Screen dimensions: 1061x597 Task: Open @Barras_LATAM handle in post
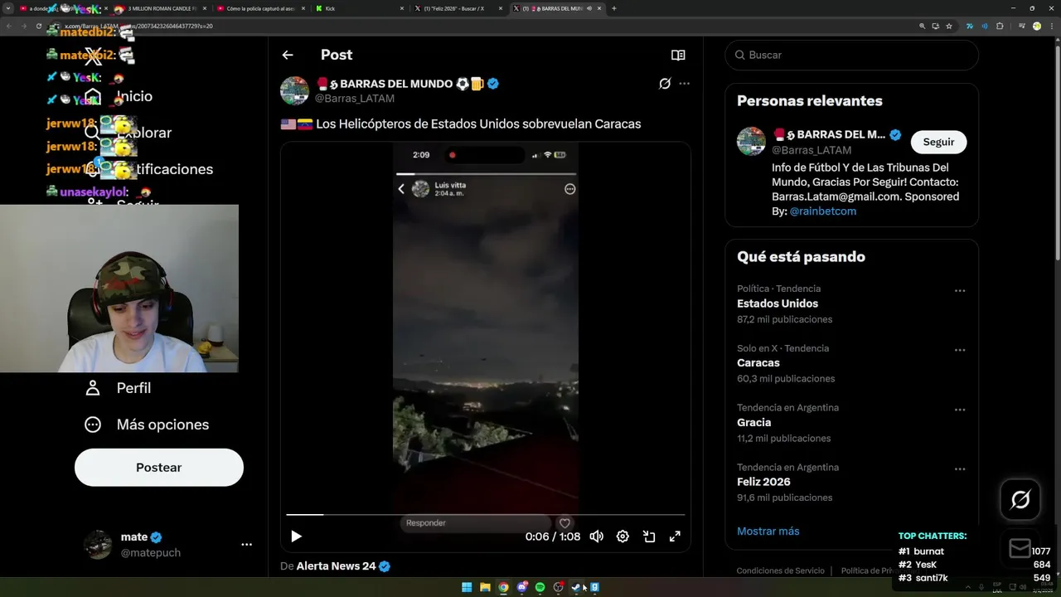click(355, 99)
